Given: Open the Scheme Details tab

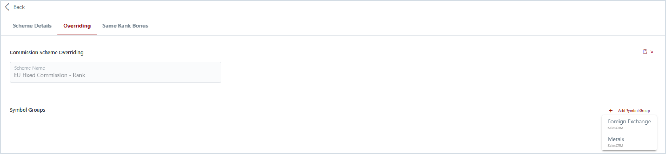Looking at the screenshot, I should pyautogui.click(x=32, y=26).
